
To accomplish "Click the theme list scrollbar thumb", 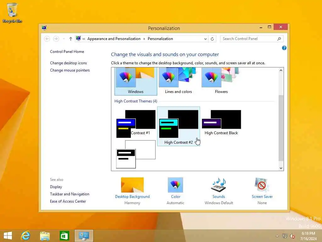I will point(281,128).
